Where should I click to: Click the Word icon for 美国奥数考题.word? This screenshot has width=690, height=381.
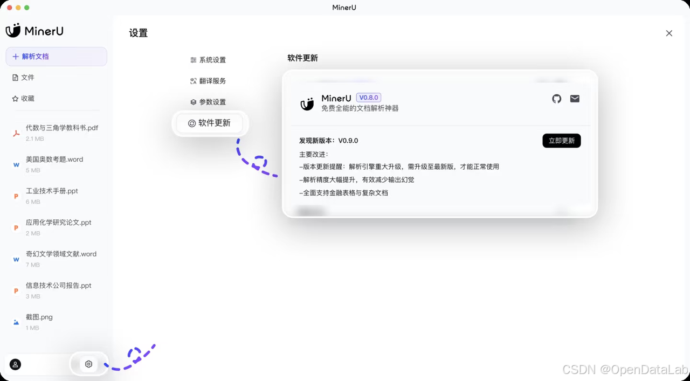[16, 165]
